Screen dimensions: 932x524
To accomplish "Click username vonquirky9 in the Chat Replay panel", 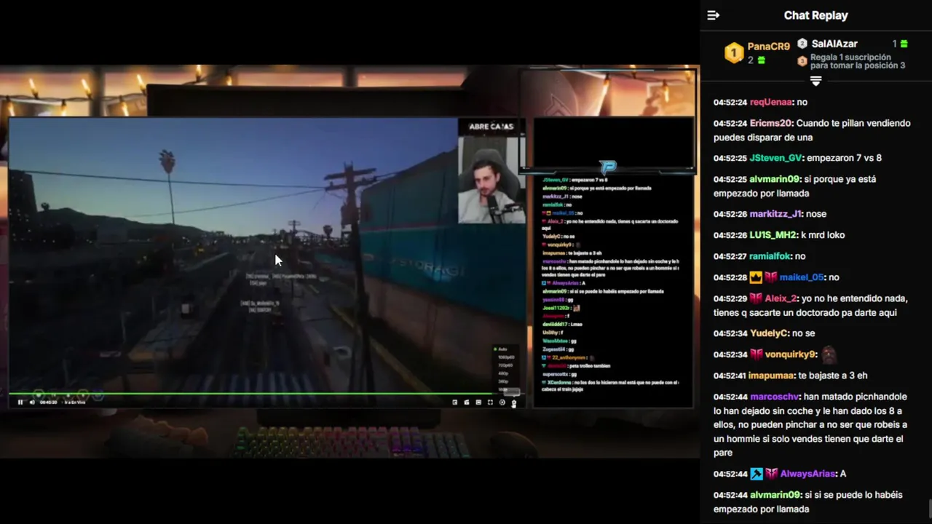I will [791, 354].
